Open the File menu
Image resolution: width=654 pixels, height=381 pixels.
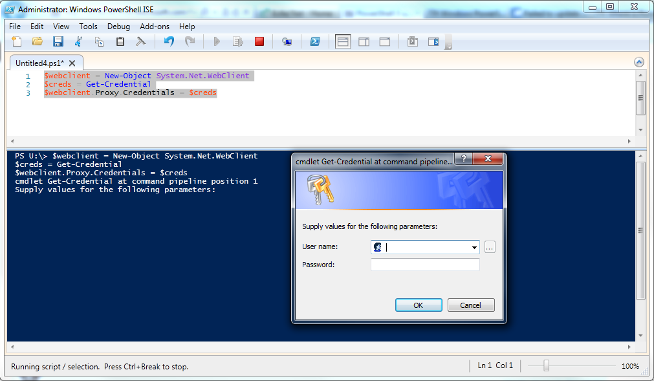coord(15,27)
